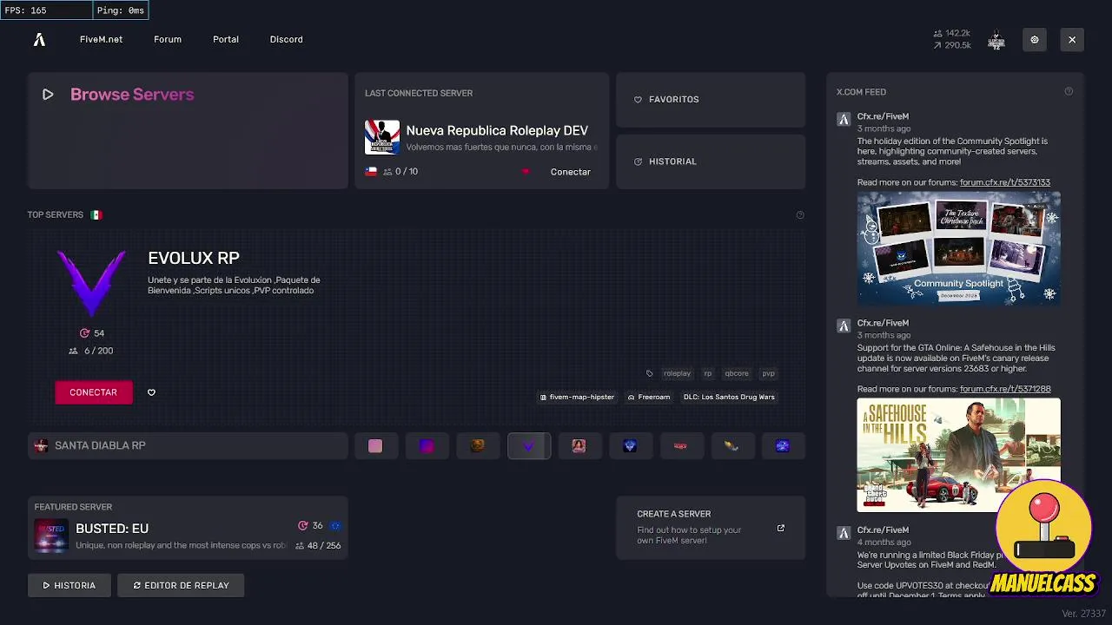Select the pink square server thumbnail
The height and width of the screenshot is (625, 1112).
point(375,446)
